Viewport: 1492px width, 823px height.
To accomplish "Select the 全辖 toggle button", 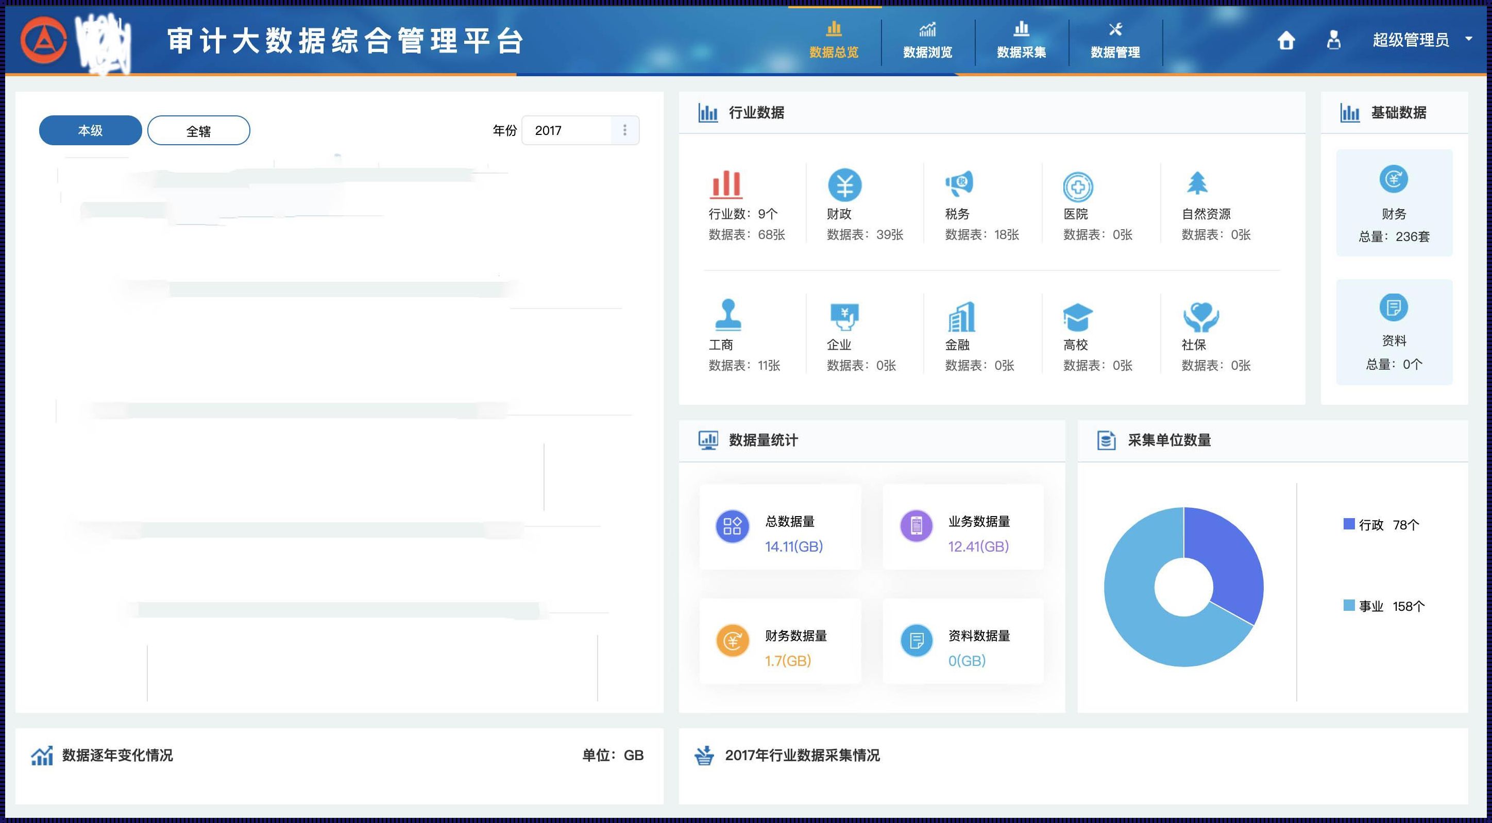I will [199, 130].
